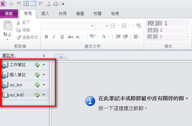This screenshot has width=192, height=126.
Task: Expand the styles gallery more arrow
Action: click(187, 36)
